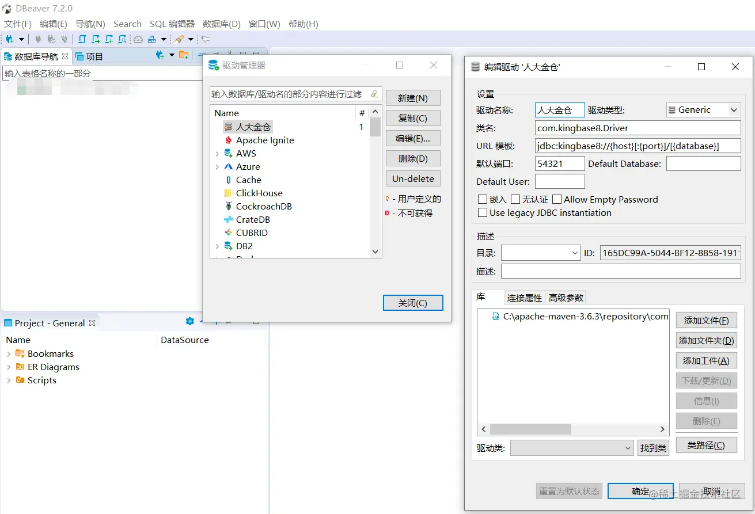Click the ClickHouse yellow bars icon
Image resolution: width=755 pixels, height=514 pixels.
[x=229, y=193]
